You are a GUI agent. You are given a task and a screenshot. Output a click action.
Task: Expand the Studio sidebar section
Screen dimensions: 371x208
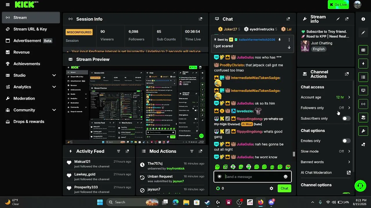(54, 75)
